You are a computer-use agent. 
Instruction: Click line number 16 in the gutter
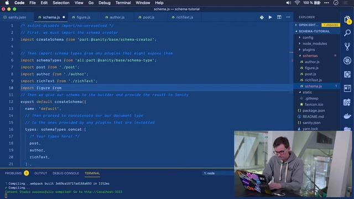click(11, 129)
